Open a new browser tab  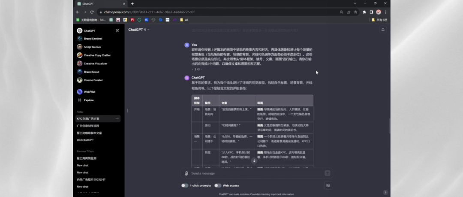click(x=132, y=3)
